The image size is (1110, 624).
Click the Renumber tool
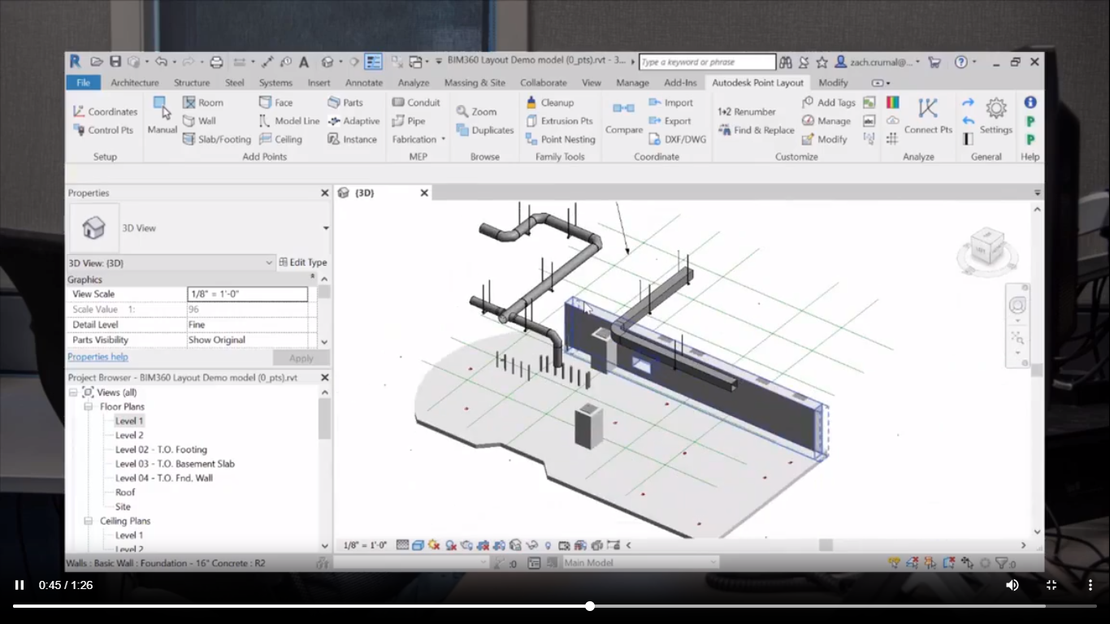747,111
